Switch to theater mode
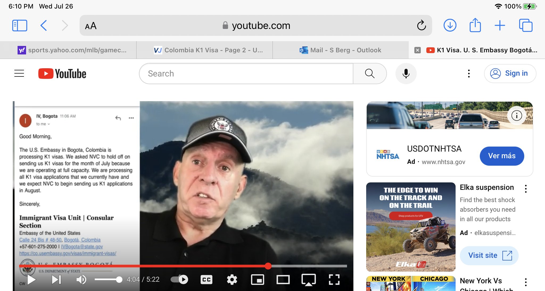The height and width of the screenshot is (291, 545). point(283,280)
